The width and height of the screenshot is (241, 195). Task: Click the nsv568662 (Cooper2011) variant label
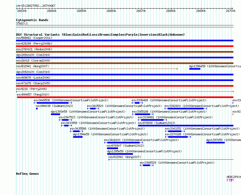click(x=34, y=38)
